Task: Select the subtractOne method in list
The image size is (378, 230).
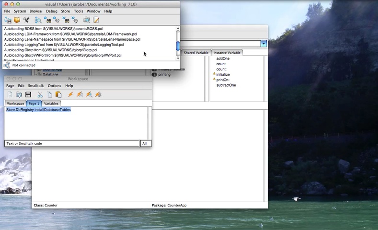Action: pyautogui.click(x=226, y=85)
